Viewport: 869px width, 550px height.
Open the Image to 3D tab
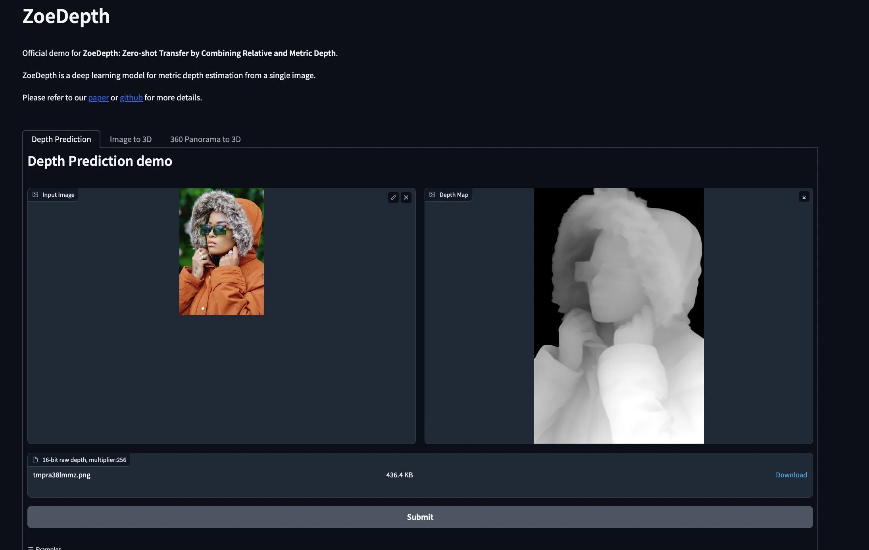pos(131,139)
